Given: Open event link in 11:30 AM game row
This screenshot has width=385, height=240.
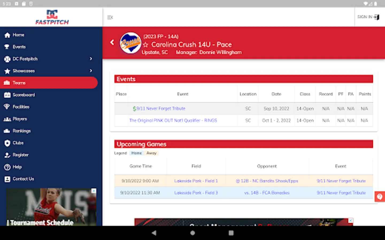Looking at the screenshot, I should pos(341,193).
